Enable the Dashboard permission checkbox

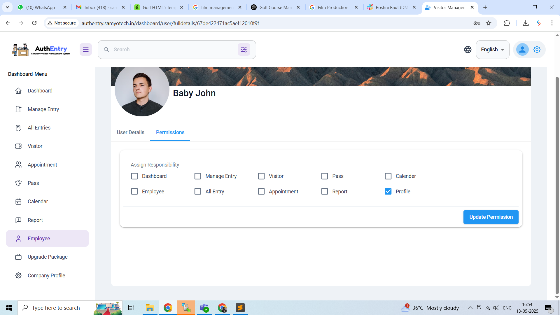[x=134, y=176]
